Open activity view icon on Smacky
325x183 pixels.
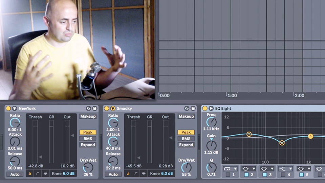(x=144, y=174)
